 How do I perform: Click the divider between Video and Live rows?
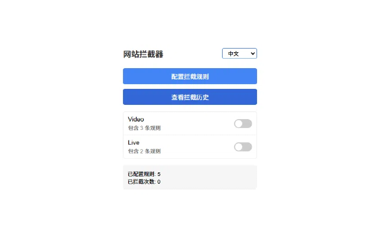(190, 135)
